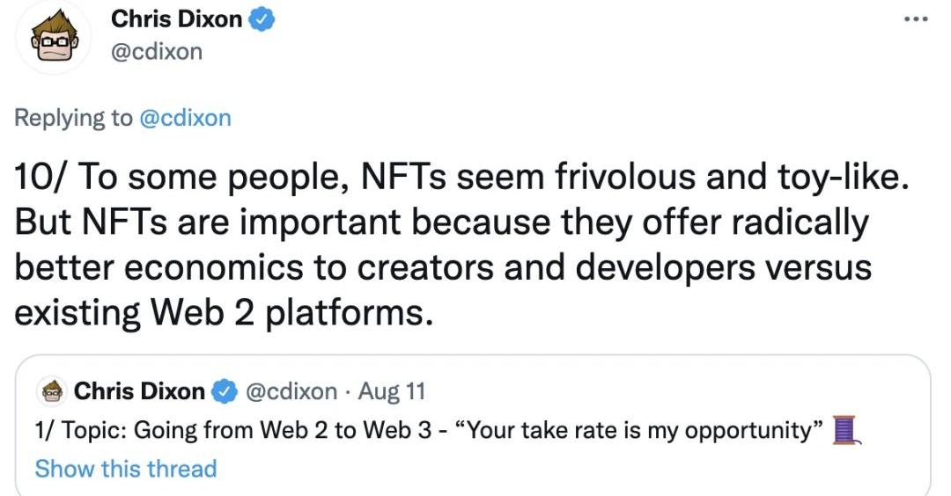
Task: Expand the thread via "Show this thread"
Action: tap(126, 468)
